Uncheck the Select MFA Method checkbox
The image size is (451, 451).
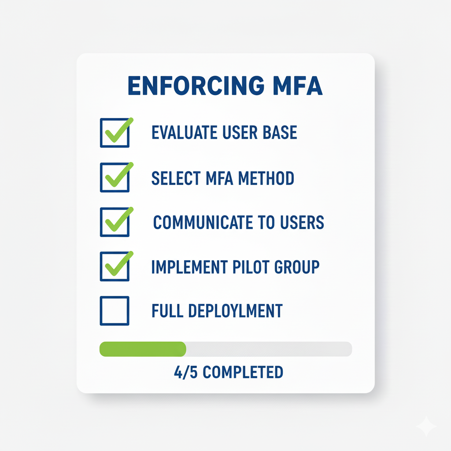(x=115, y=177)
